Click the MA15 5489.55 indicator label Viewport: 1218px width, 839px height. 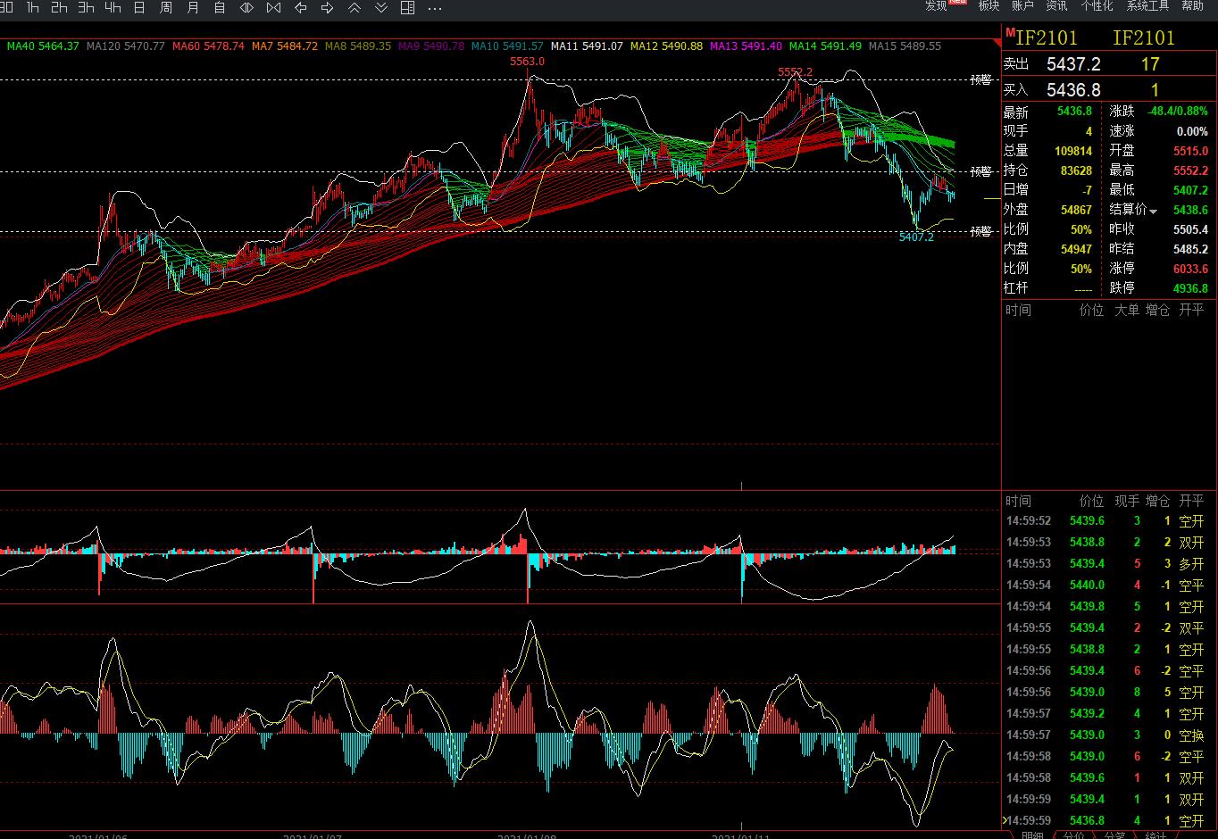(905, 46)
